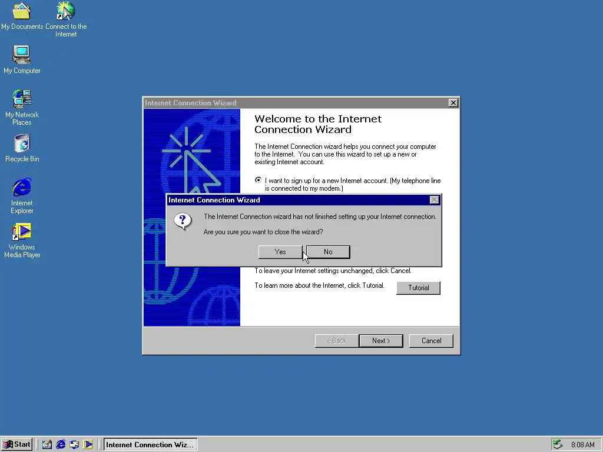Screen dimensions: 603x452
Task: Click No to keep wizard open
Action: [x=328, y=252]
